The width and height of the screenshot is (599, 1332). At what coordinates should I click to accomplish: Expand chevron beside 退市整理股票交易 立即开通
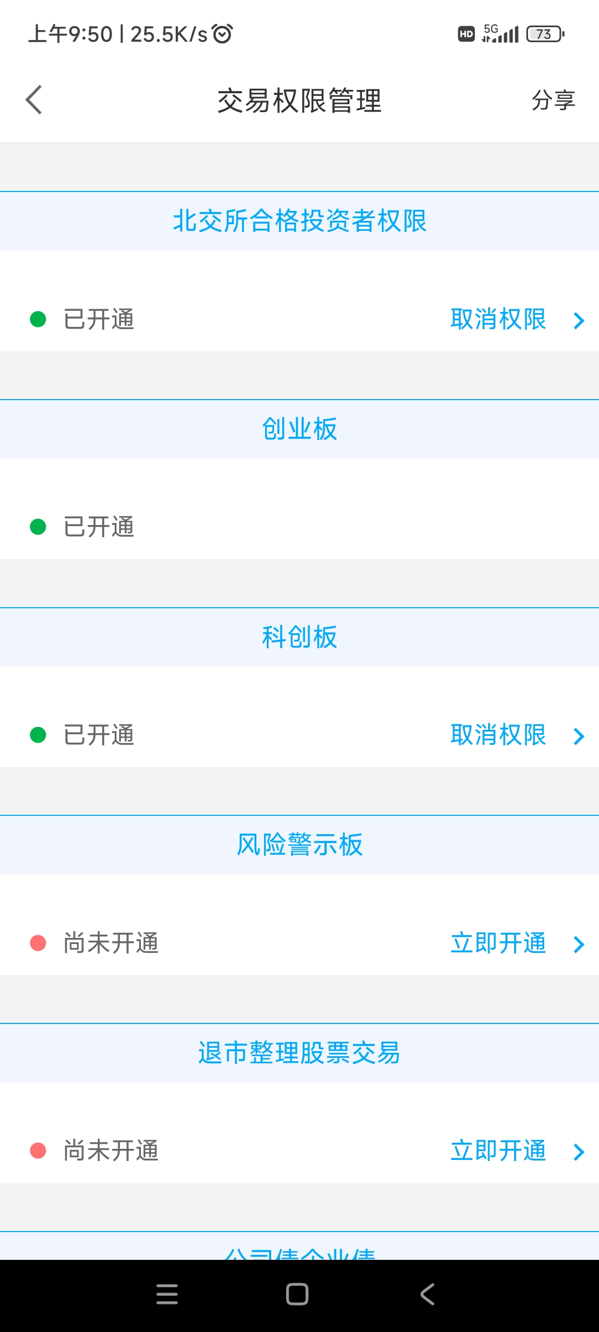click(579, 1152)
